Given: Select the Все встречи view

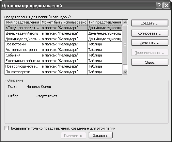Looking at the screenshot, I should [x=64, y=44].
